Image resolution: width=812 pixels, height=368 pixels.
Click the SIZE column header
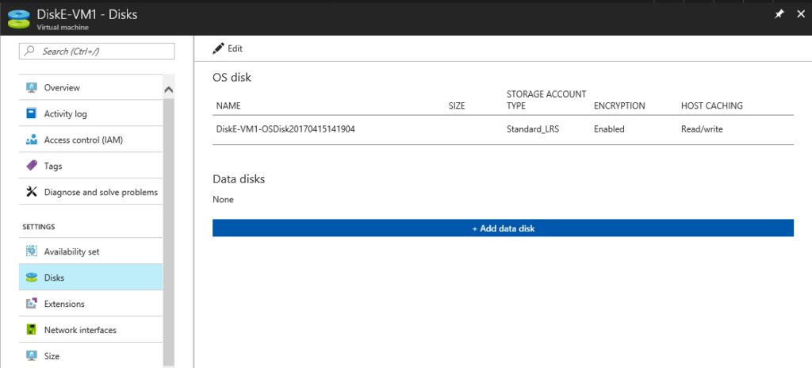click(457, 105)
